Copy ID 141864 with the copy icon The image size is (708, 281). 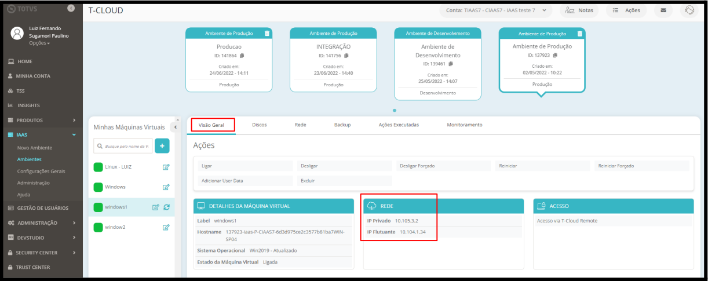[x=242, y=55]
